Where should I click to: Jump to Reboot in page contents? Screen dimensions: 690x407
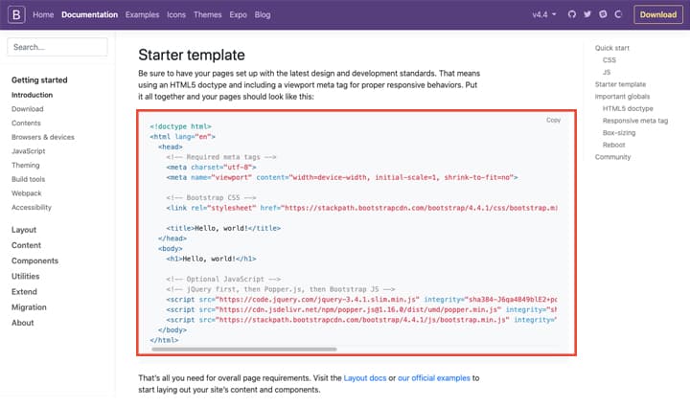[614, 145]
